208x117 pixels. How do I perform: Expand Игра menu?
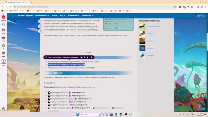coord(62,16)
